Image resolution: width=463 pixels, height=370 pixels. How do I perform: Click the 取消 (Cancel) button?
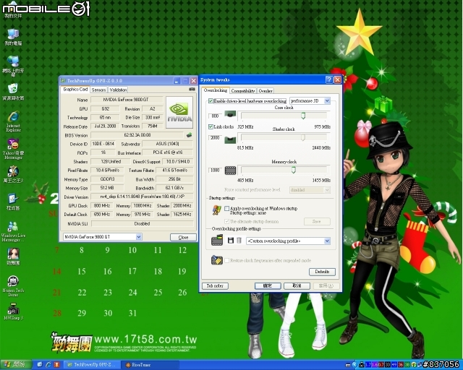tap(297, 285)
